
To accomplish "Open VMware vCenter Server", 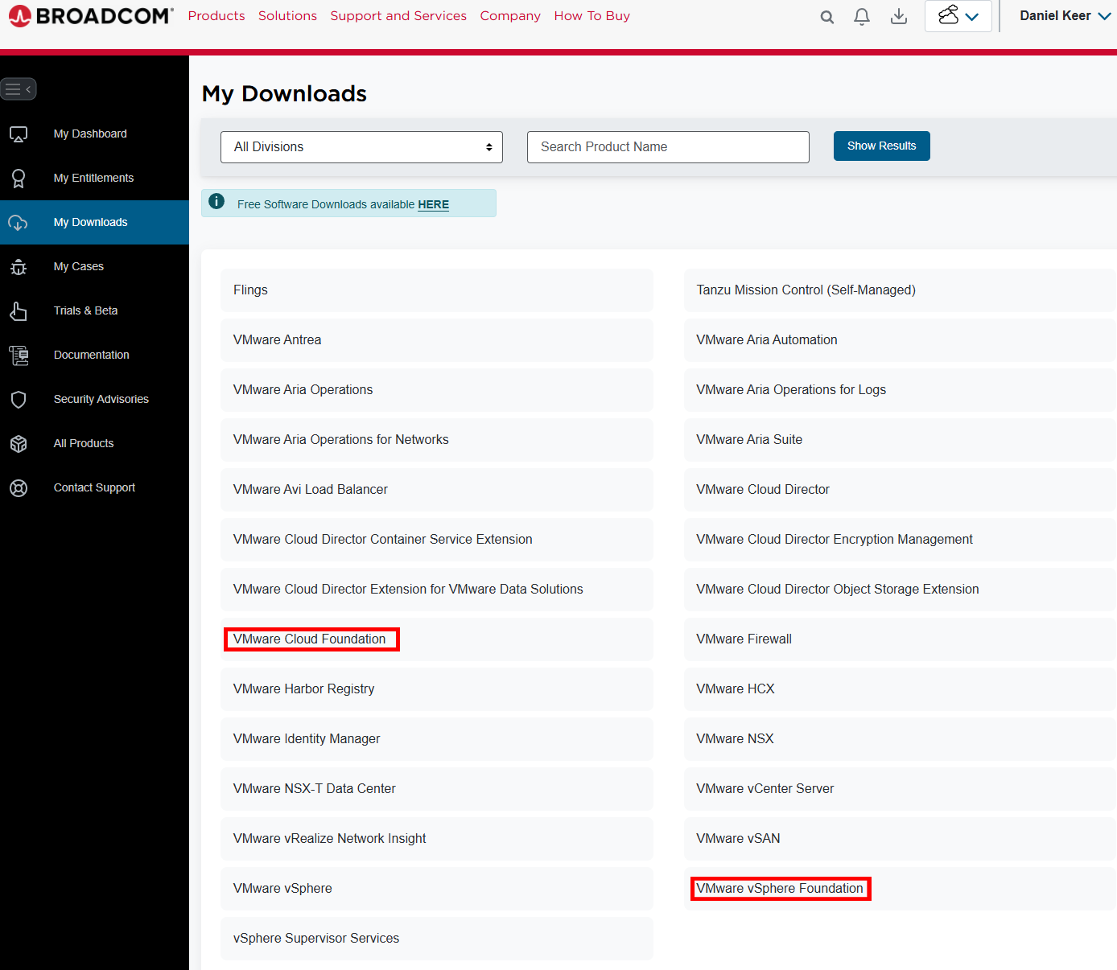I will click(900, 789).
